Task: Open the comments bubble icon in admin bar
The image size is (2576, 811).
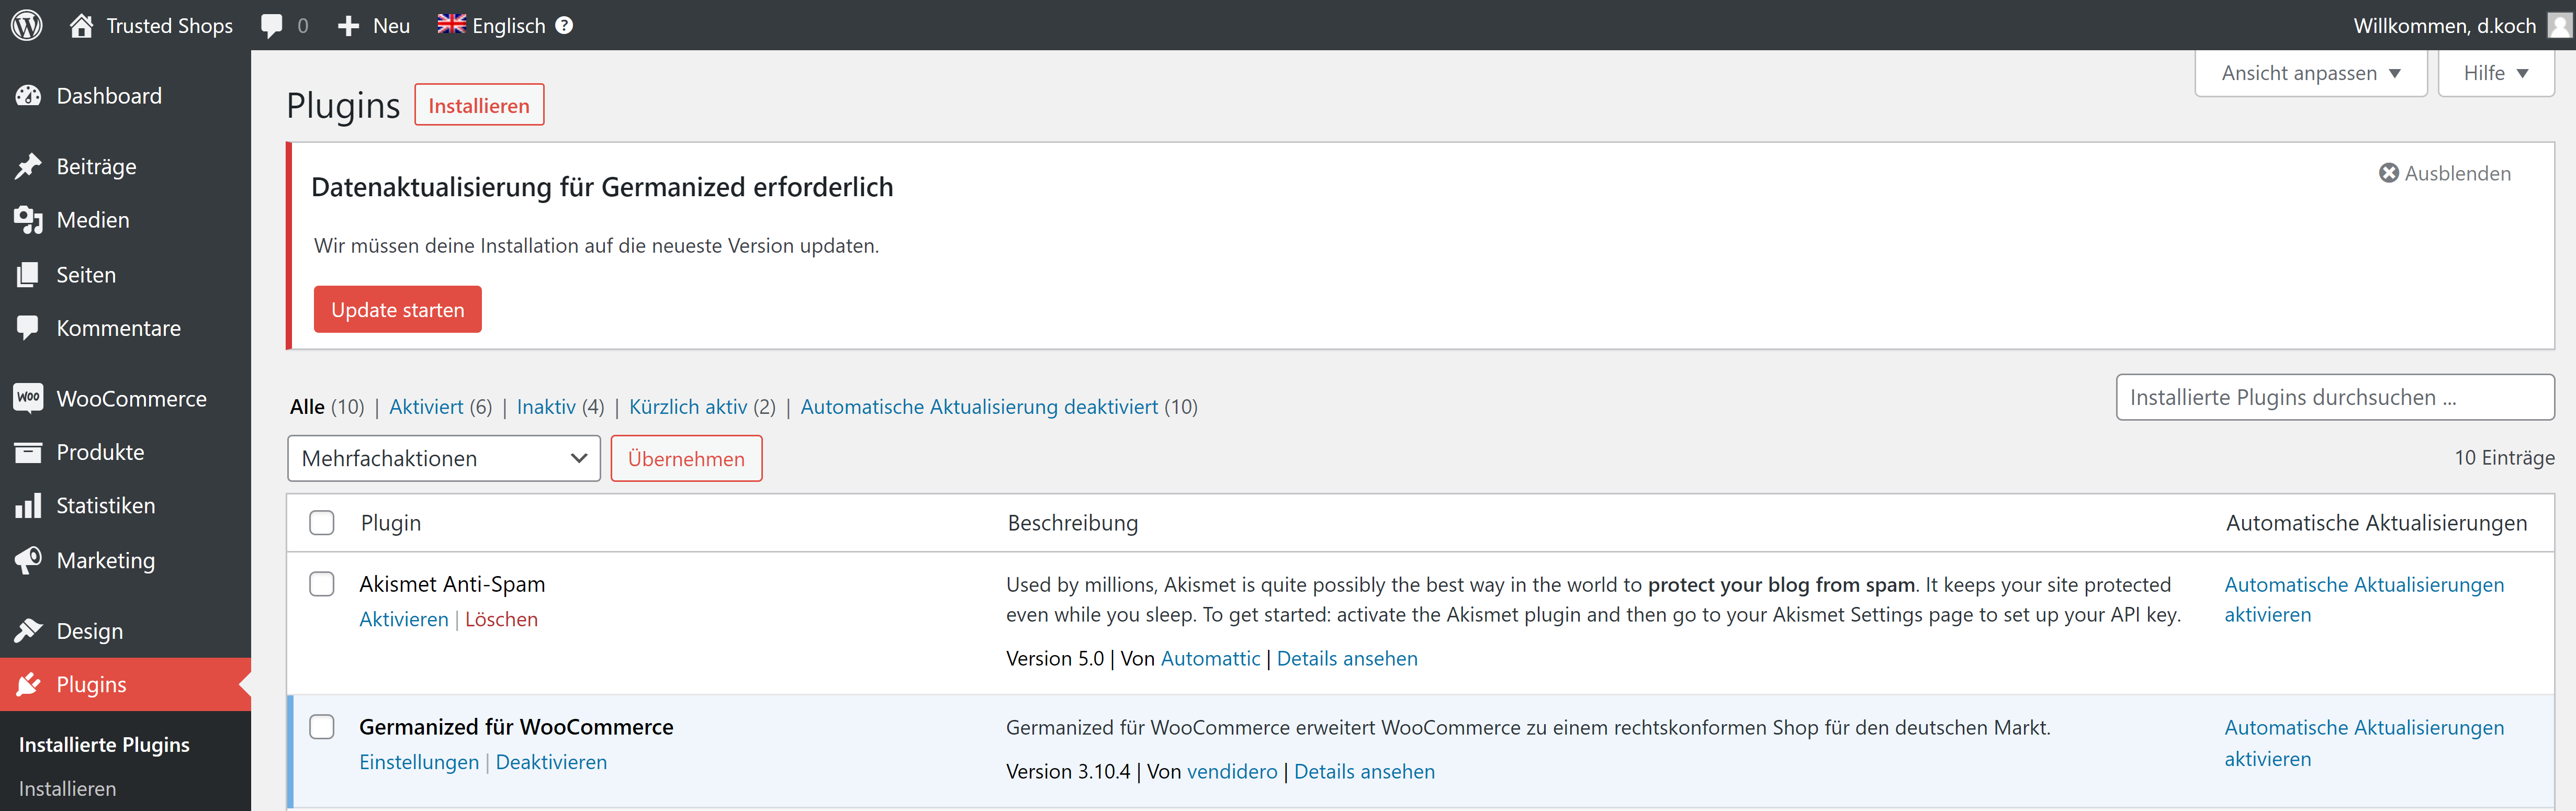Action: coord(271,26)
